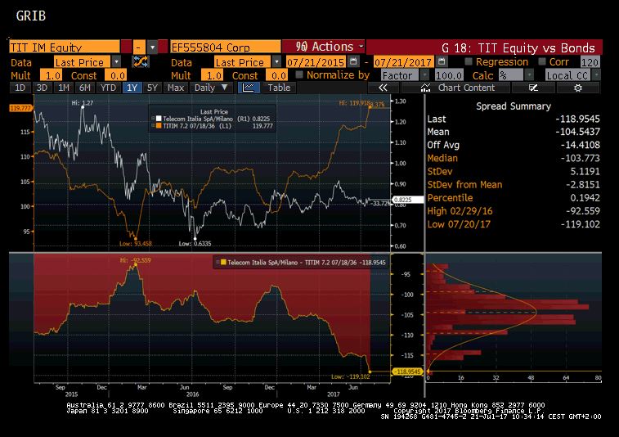Viewport: 619px width, 437px height.
Task: Click second Mult 1.0 field
Action: click(212, 75)
